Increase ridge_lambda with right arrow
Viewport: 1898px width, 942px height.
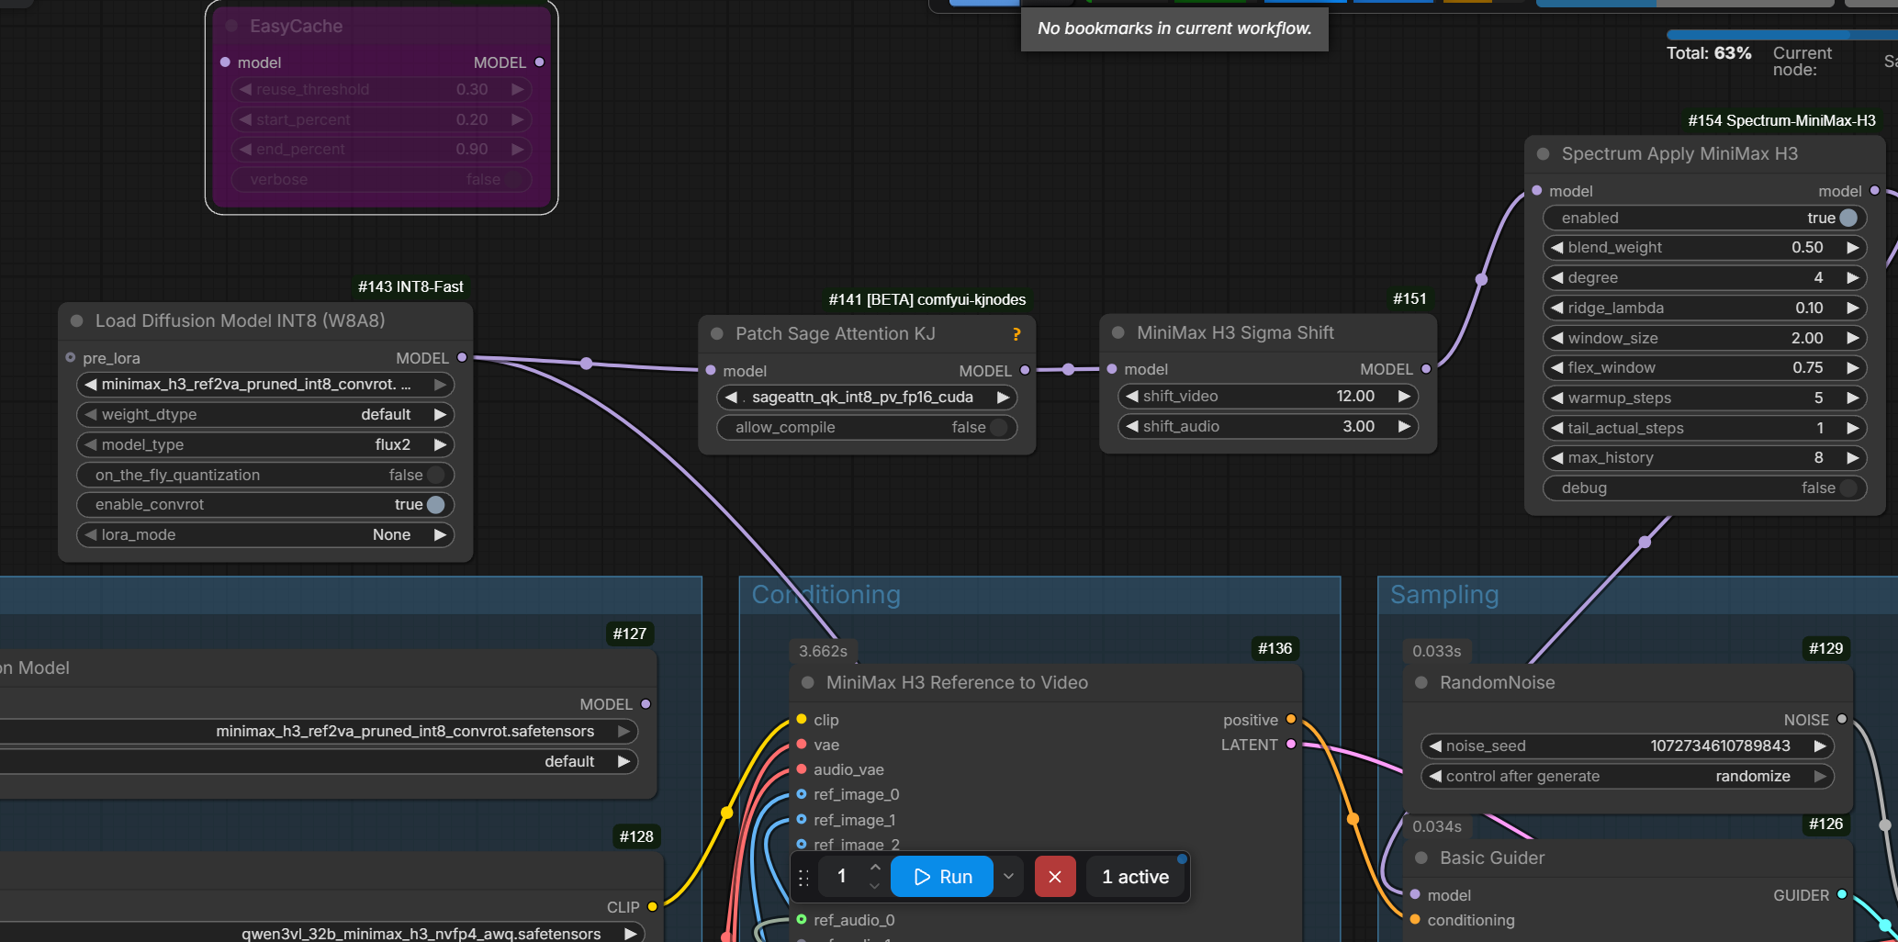1852,308
